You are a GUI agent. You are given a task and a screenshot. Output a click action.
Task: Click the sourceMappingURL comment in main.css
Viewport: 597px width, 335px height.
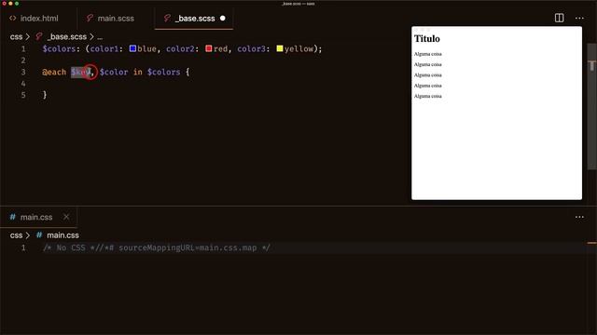coord(157,248)
